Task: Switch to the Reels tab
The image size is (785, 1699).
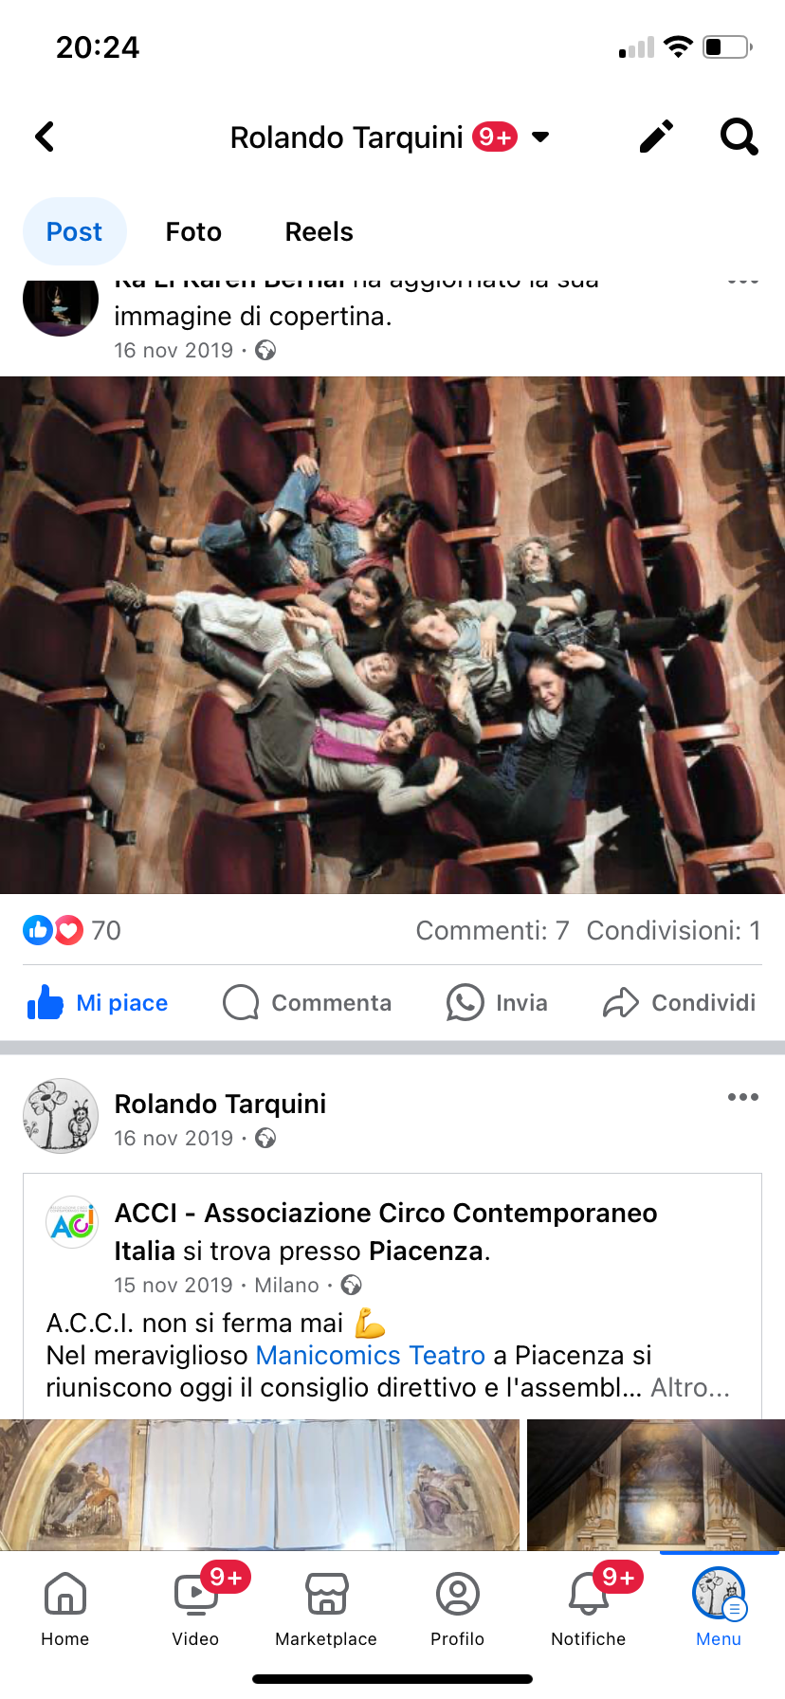Action: (319, 231)
